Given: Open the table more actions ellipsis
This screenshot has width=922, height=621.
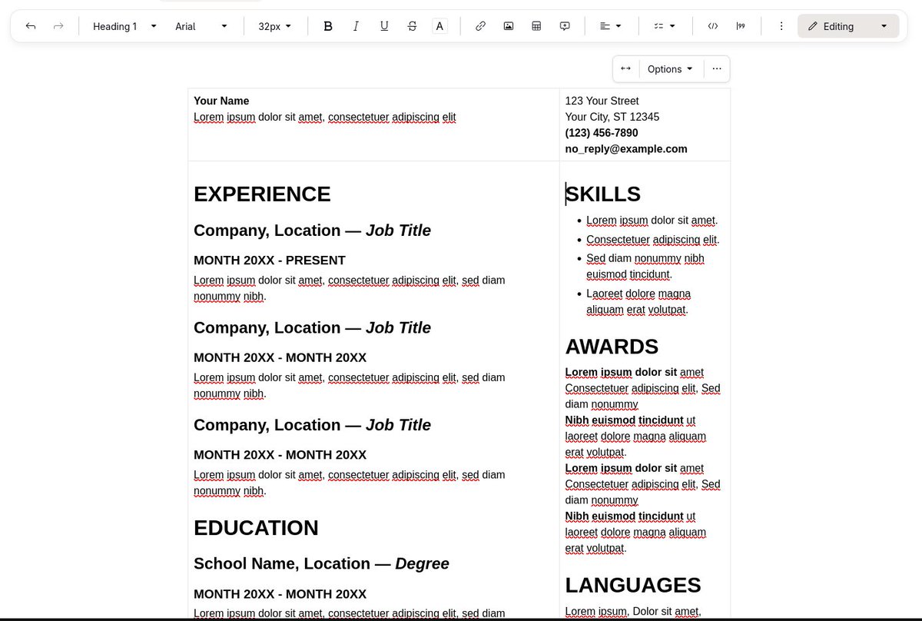Looking at the screenshot, I should (717, 68).
